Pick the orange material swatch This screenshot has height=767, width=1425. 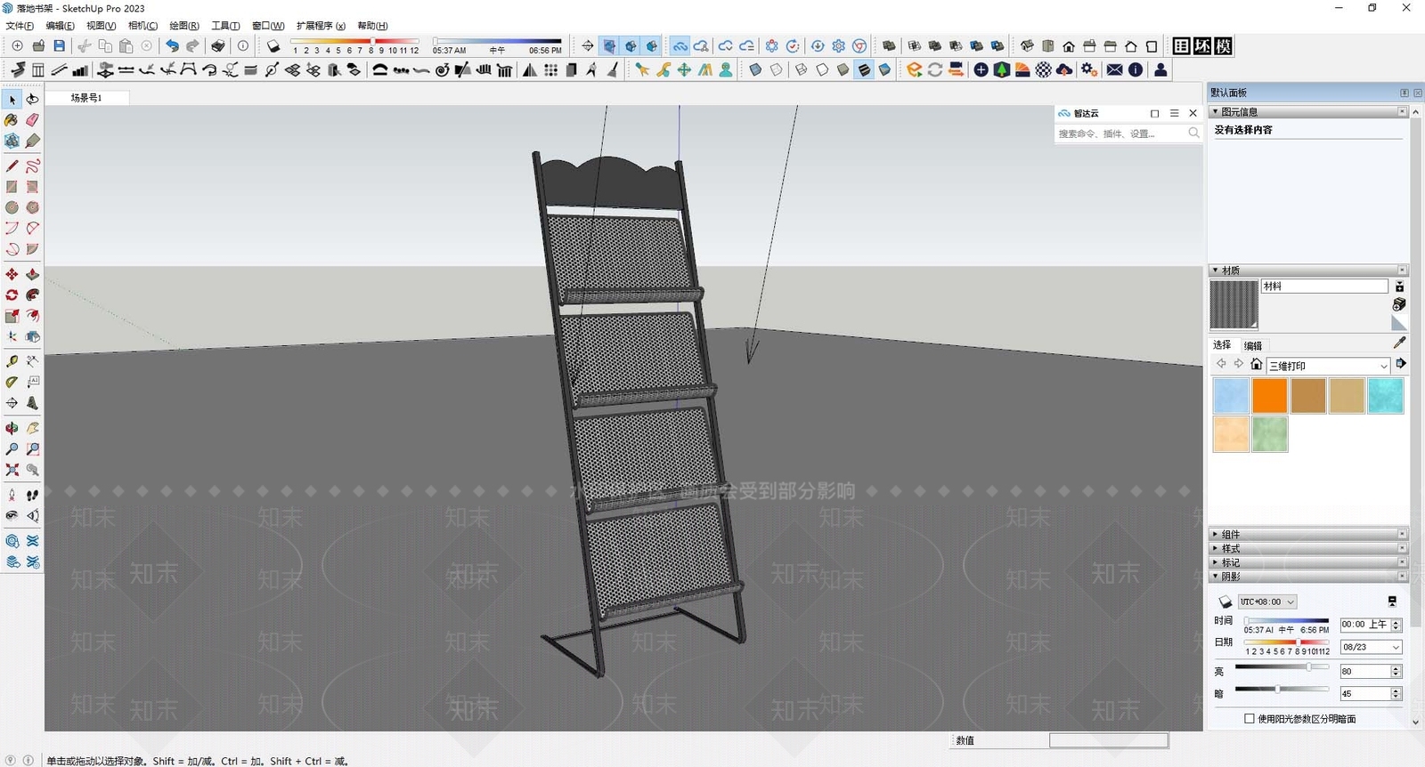(x=1269, y=396)
